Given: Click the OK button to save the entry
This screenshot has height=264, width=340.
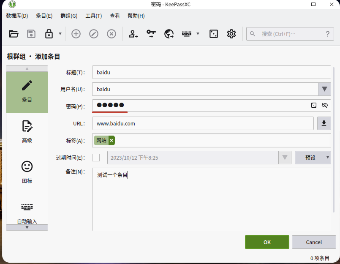Looking at the screenshot, I should click(x=267, y=242).
